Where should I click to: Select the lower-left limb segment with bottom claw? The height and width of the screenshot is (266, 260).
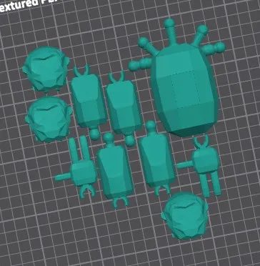[x=115, y=169]
